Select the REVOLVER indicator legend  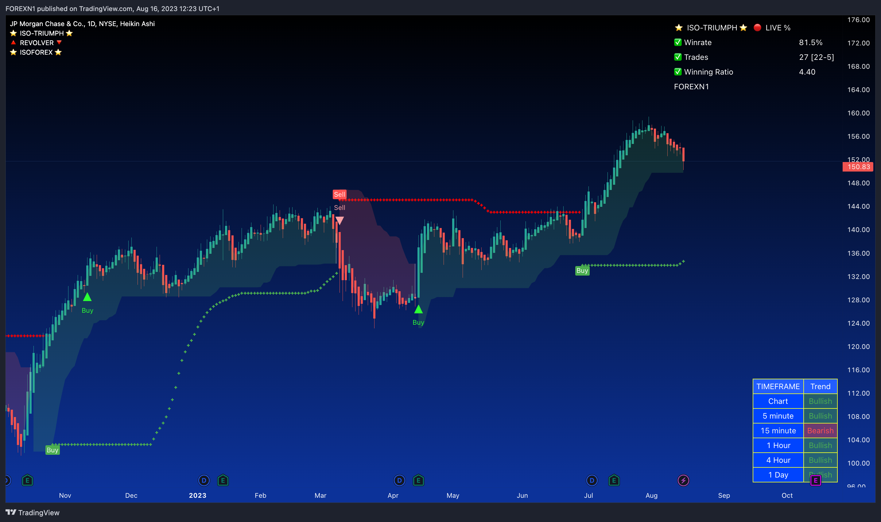37,43
